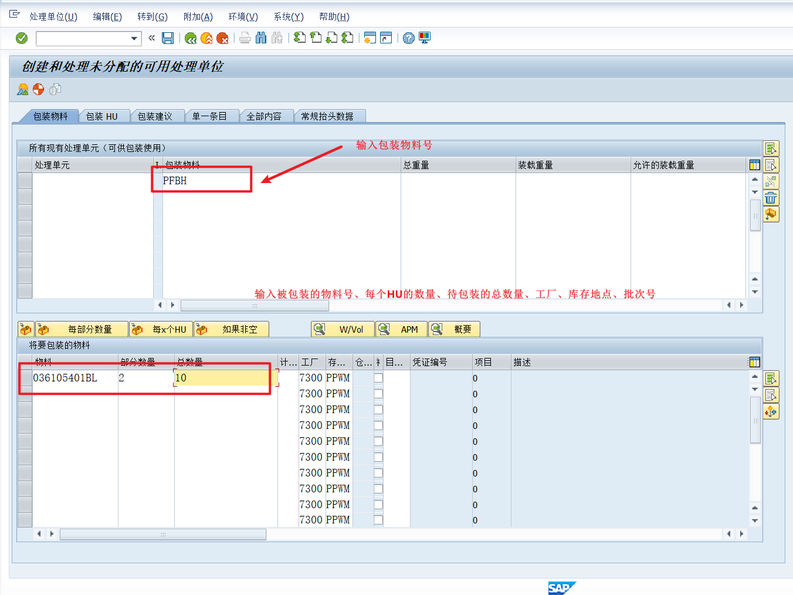This screenshot has width=793, height=595.
Task: Click the Delete trash can icon
Action: tap(771, 198)
